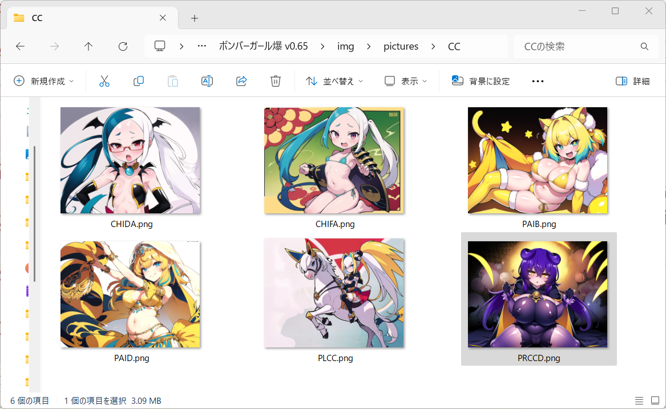Select the PLCC.png thumbnail

tap(334, 293)
